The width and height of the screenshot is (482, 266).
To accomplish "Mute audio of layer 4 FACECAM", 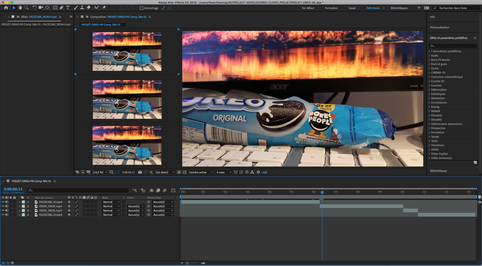I will point(7,215).
